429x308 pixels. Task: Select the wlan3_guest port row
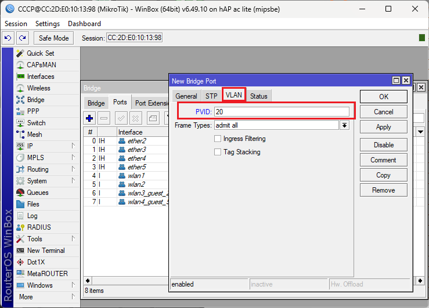(x=127, y=193)
